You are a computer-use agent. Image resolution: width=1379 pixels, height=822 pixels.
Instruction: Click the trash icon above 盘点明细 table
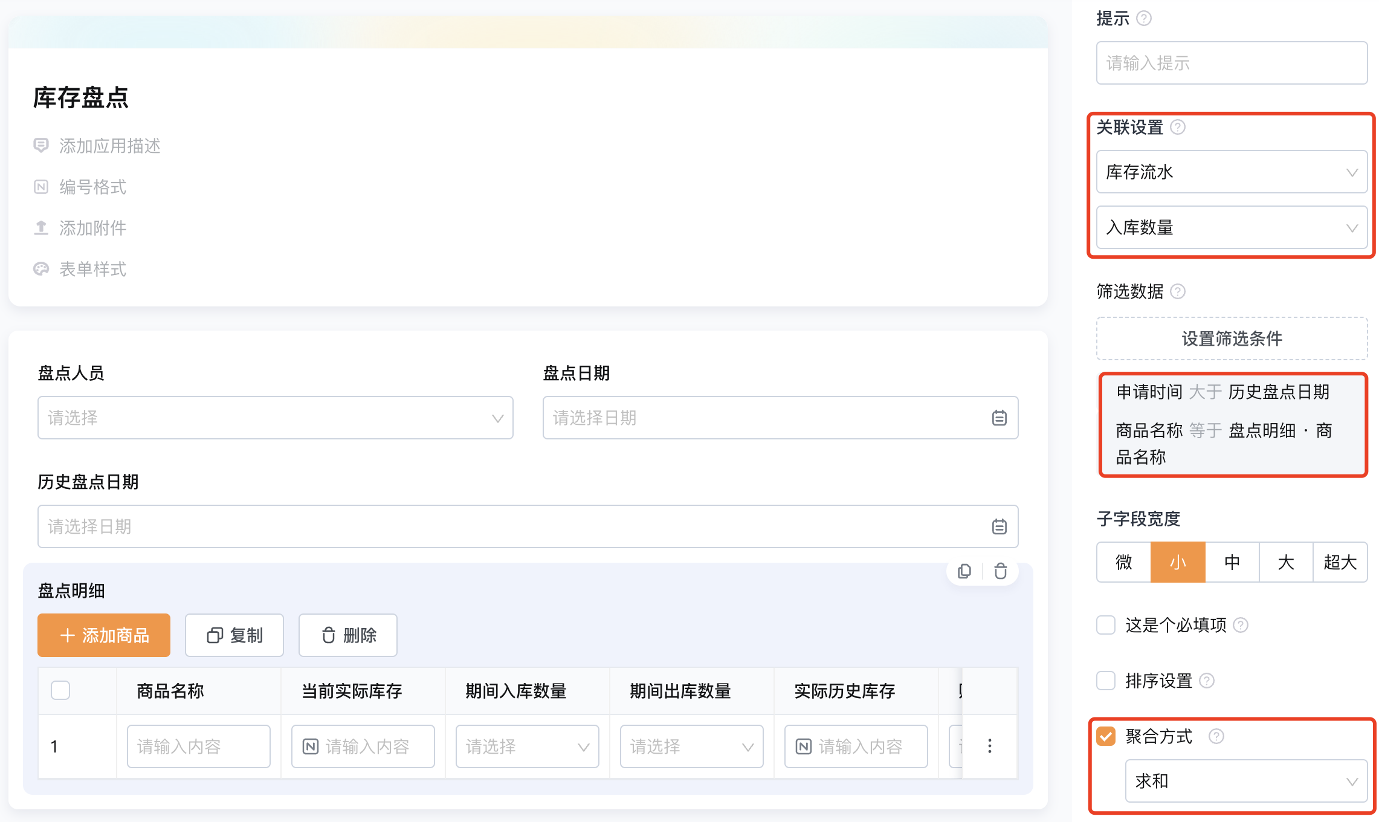tap(1001, 571)
